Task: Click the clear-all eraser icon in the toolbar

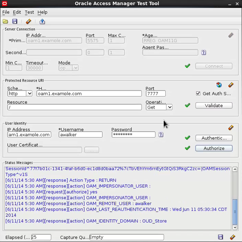Action: click(29, 21)
